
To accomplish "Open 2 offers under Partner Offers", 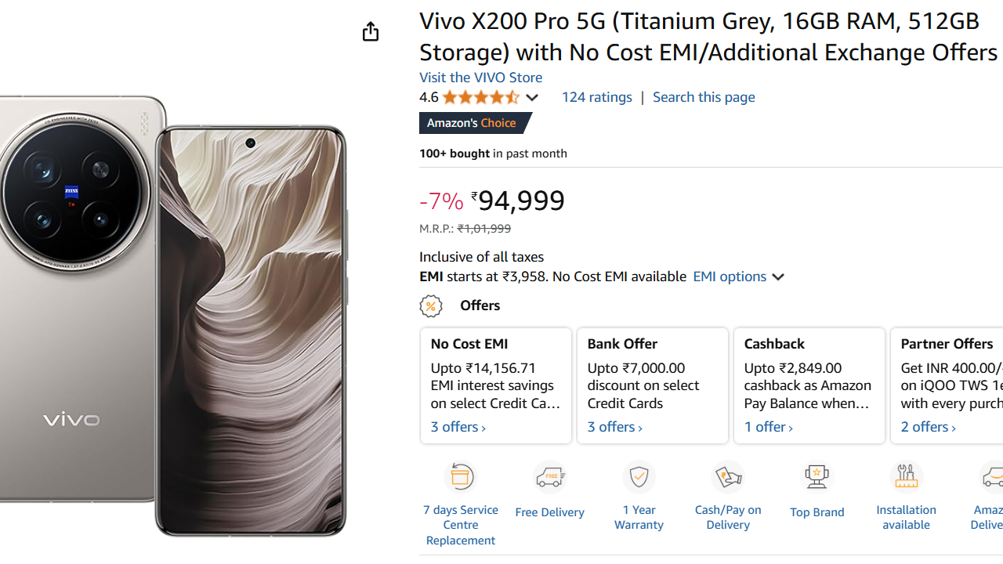I will point(929,427).
